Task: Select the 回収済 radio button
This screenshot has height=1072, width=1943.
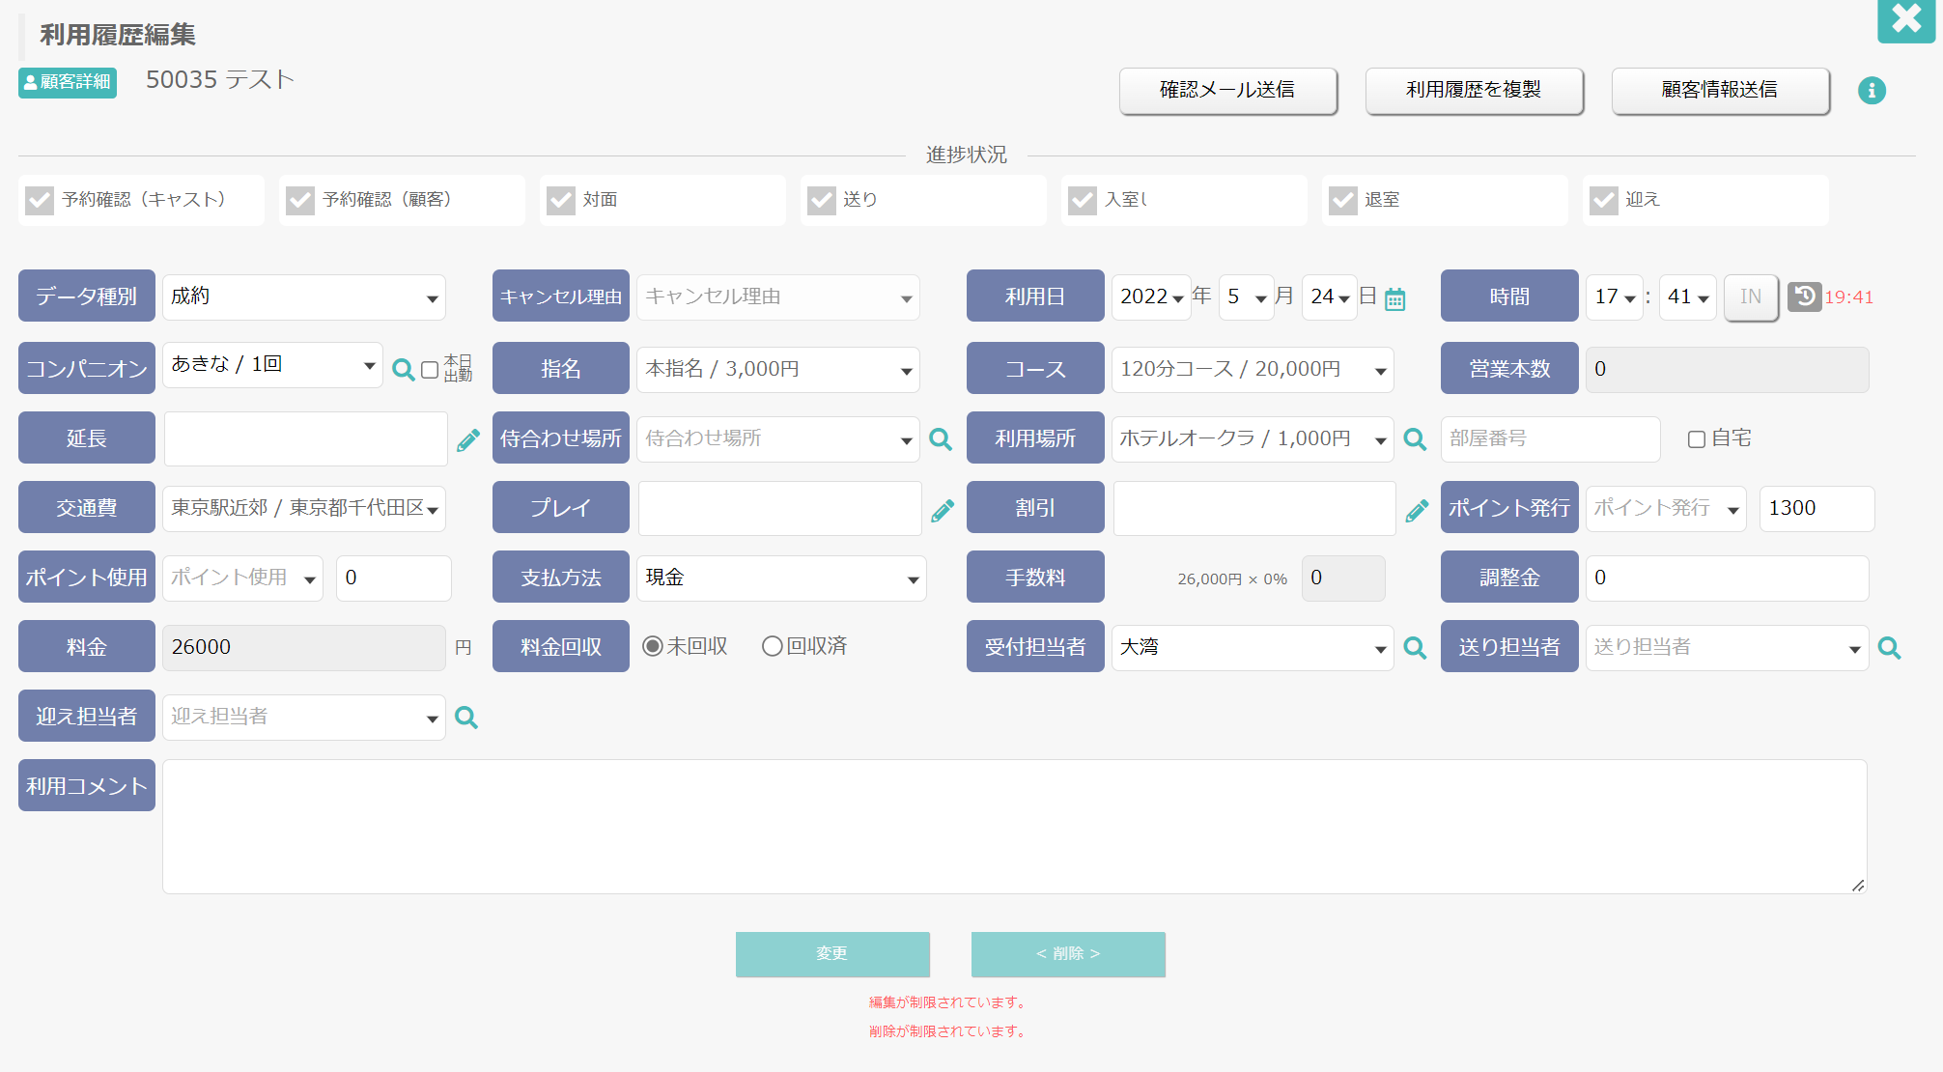Action: coord(772,646)
